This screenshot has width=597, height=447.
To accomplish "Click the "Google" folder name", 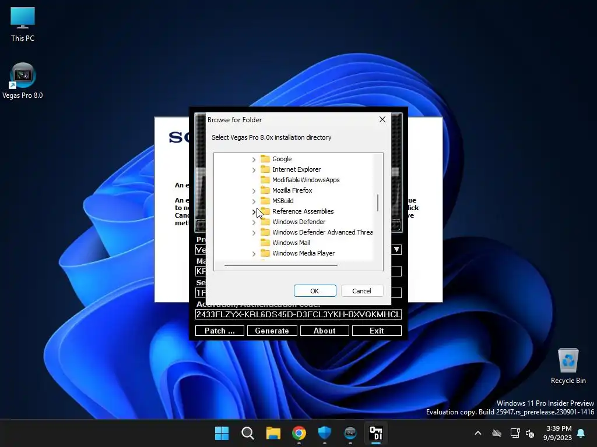I will pyautogui.click(x=282, y=159).
